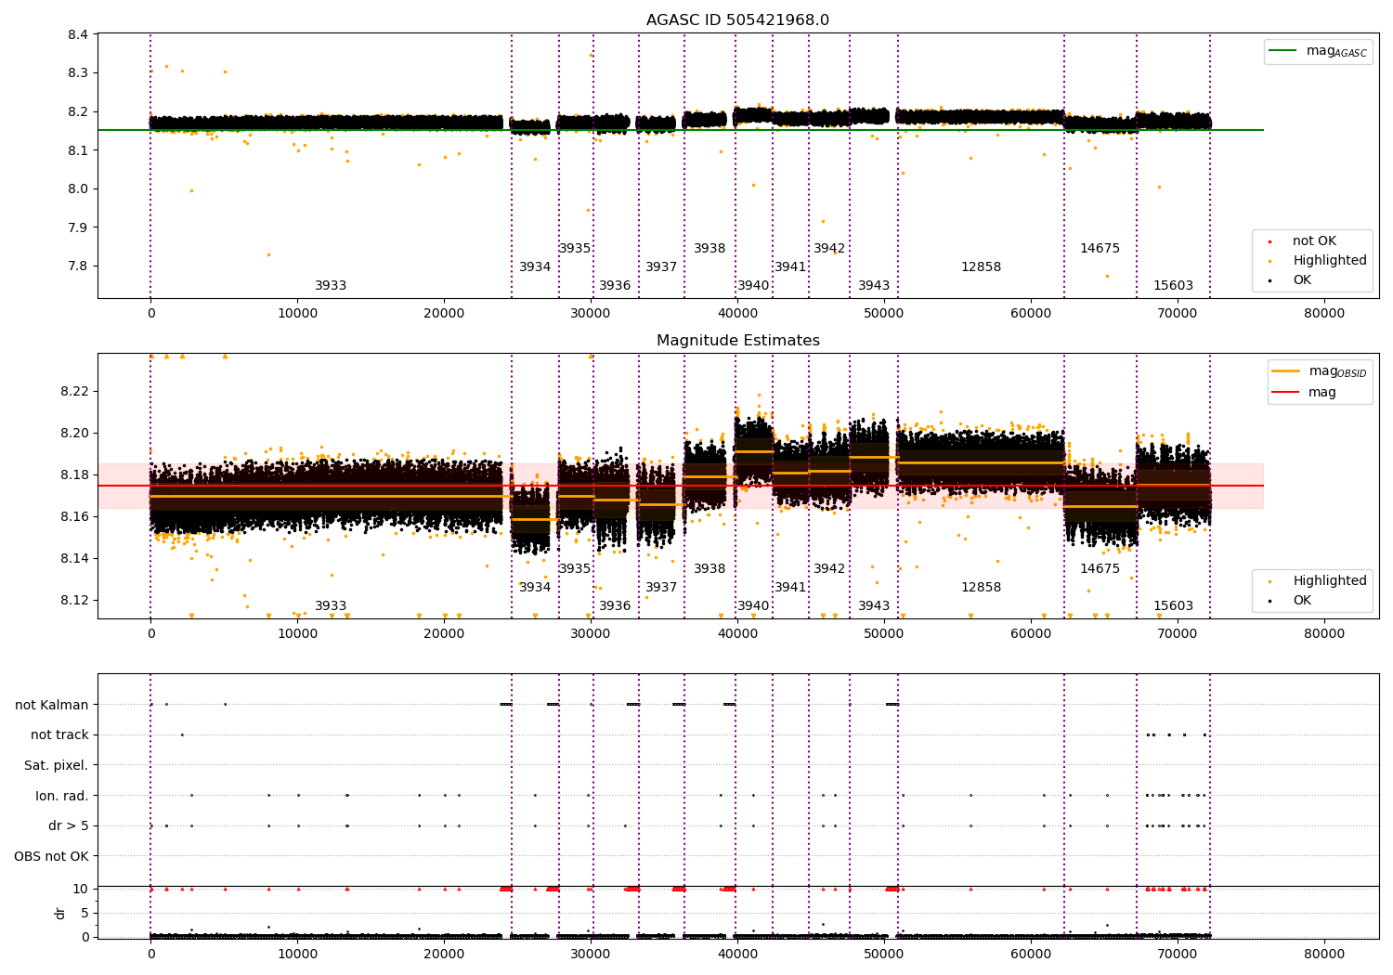Click obsid label 3943 in the AGASC ID plot

coord(874,285)
